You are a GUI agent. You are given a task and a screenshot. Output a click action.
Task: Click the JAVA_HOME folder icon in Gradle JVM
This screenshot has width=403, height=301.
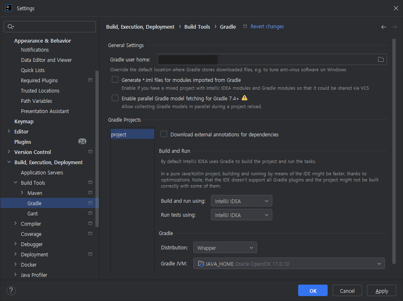click(x=201, y=264)
